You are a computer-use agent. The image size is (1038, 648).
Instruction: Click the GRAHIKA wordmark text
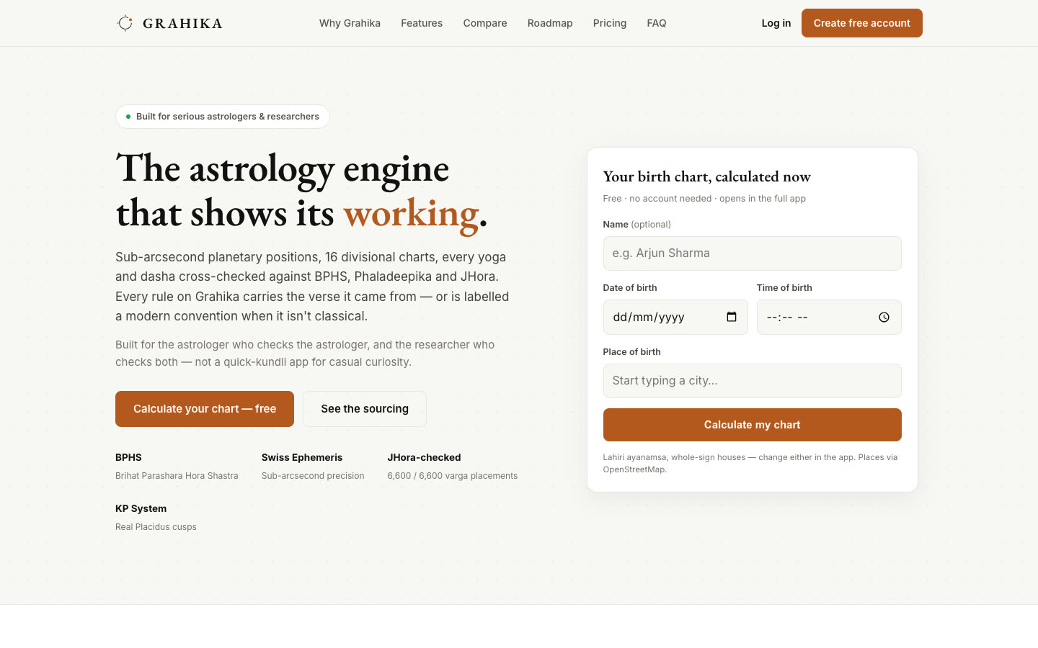pos(182,24)
